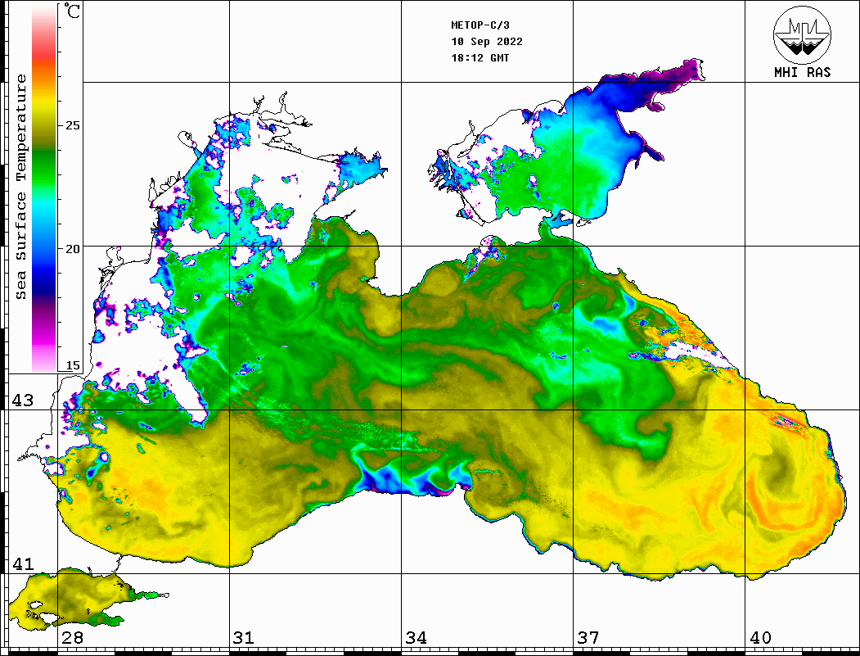This screenshot has height=656, width=860.
Task: Click the latitude label '43'
Action: pos(23,400)
